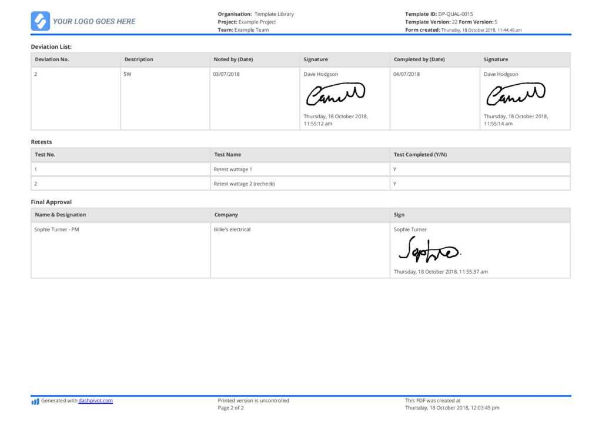Image resolution: width=602 pixels, height=426 pixels.
Task: Select the dashpivot bar-chart icon in footer
Action: pos(34,401)
